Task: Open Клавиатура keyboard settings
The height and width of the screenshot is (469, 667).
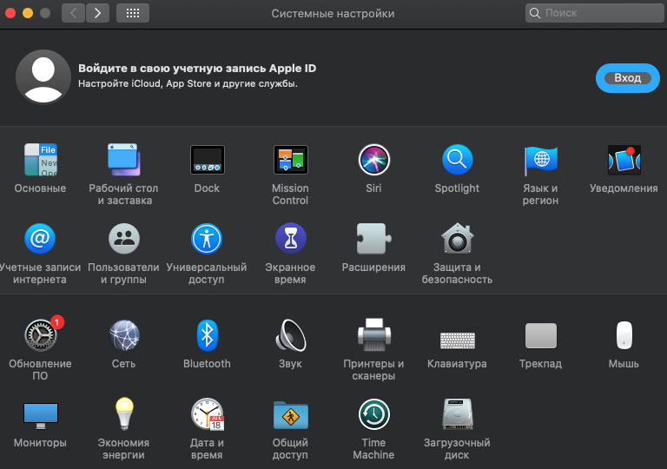Action: [458, 340]
